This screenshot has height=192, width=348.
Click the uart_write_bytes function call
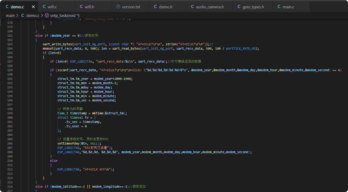[x=57, y=44]
